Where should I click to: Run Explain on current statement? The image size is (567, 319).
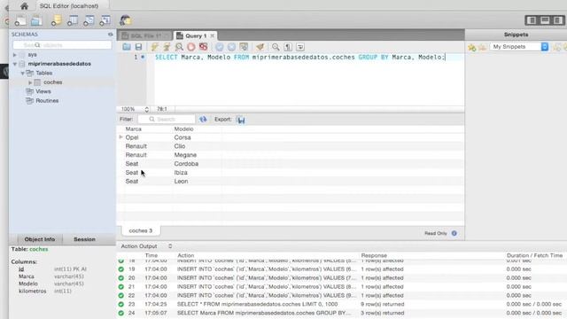[179, 47]
